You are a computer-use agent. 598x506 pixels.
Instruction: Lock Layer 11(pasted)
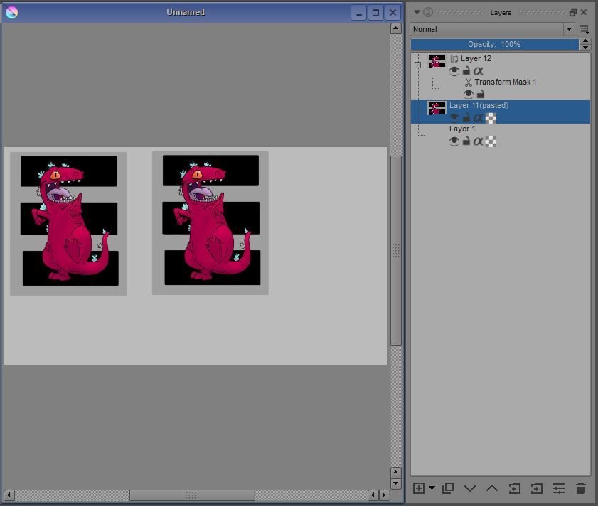[466, 117]
